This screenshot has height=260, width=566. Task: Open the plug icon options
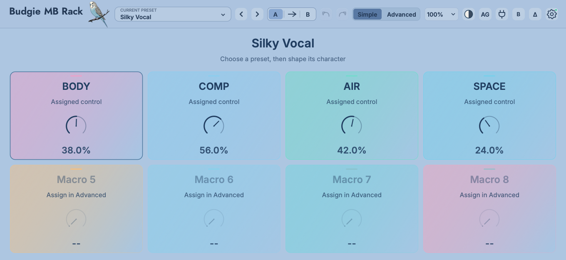tap(502, 14)
